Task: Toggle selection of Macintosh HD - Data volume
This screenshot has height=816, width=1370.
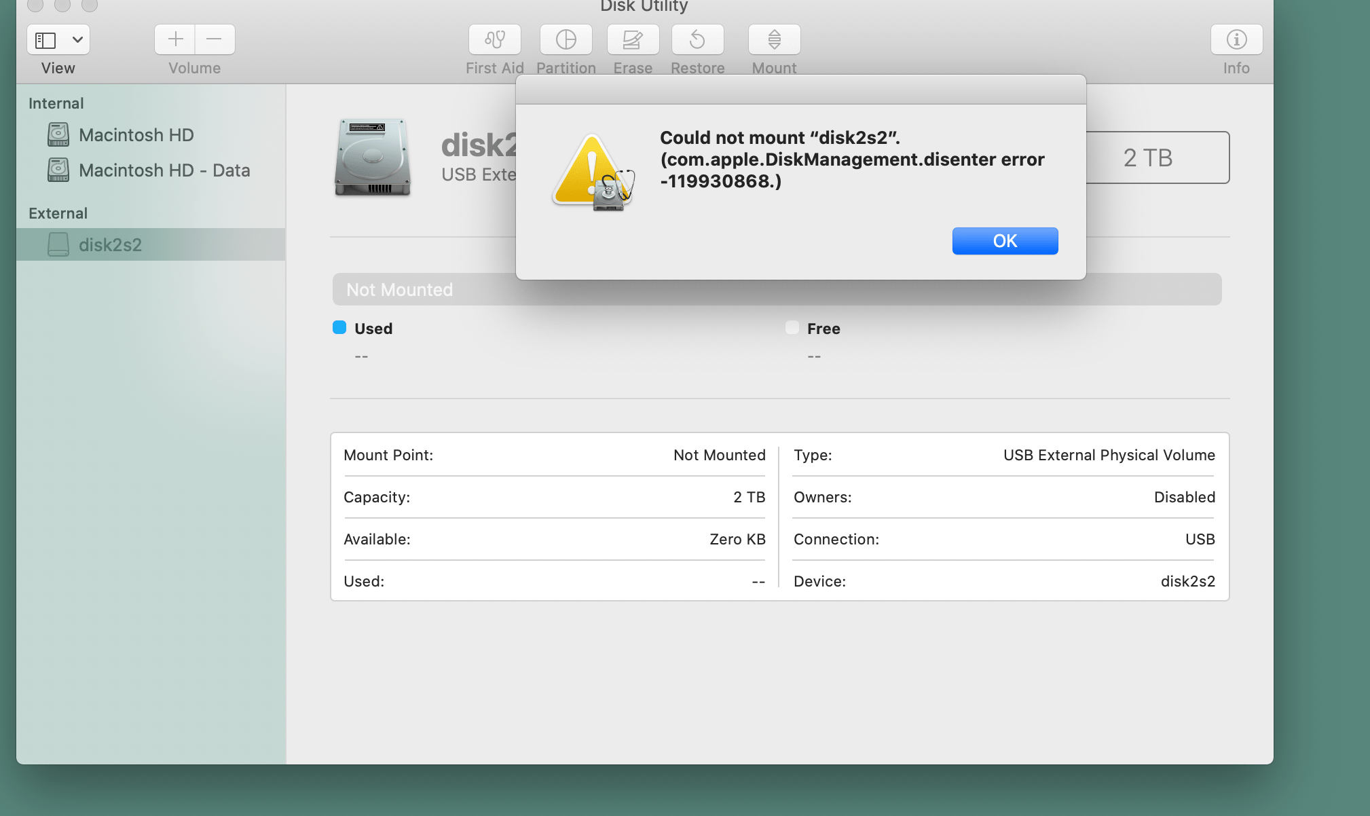Action: pos(164,170)
